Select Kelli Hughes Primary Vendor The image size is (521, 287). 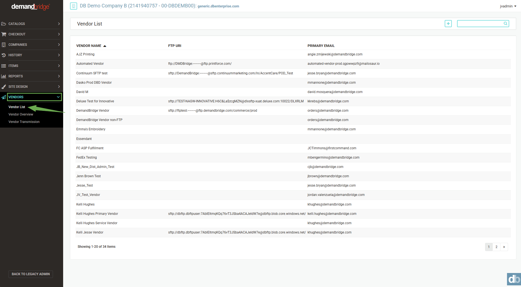click(293, 214)
